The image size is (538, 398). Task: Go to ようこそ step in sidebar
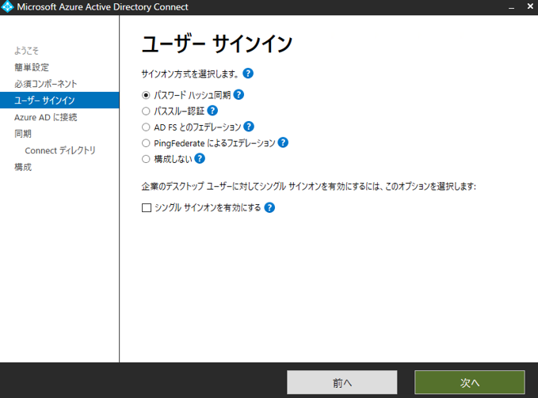tap(26, 51)
